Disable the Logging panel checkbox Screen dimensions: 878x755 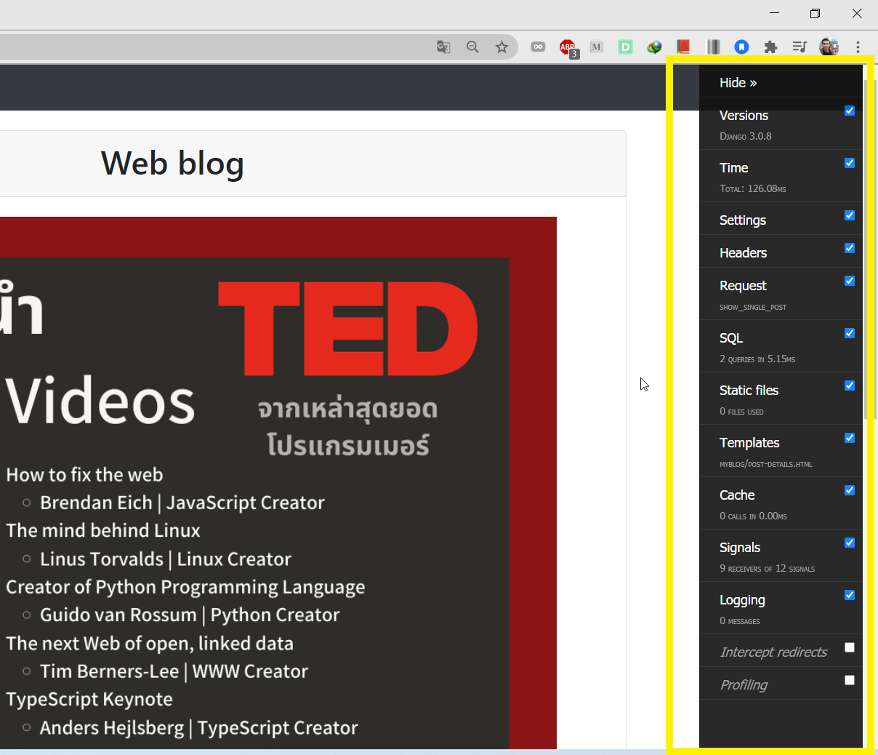click(850, 595)
